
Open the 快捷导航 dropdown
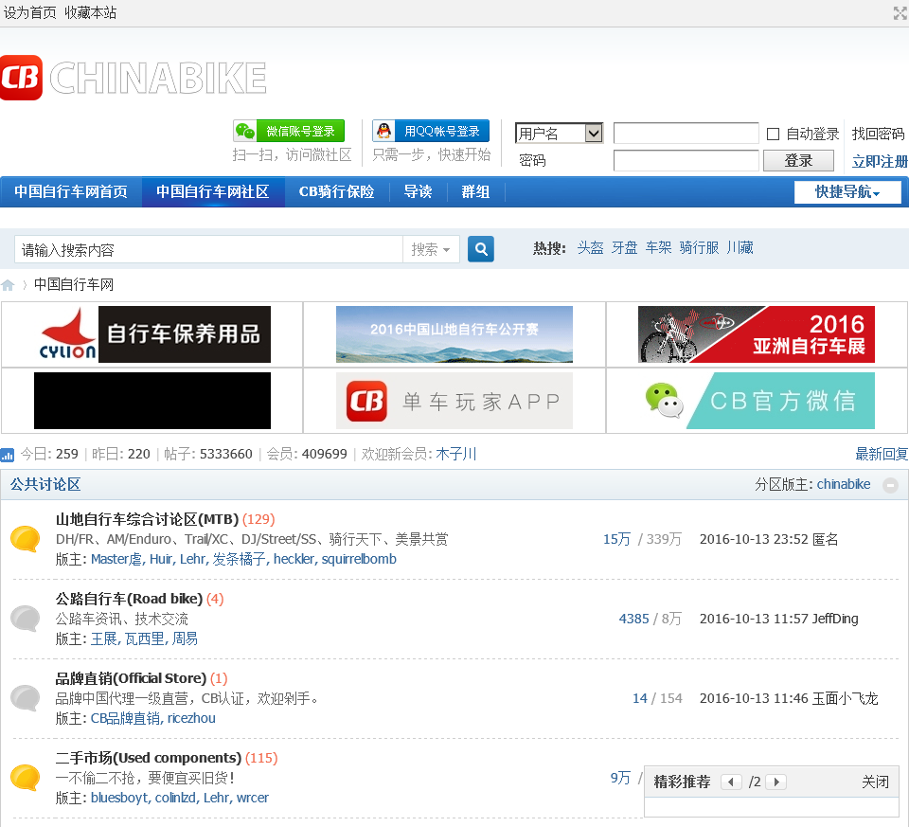[x=847, y=192]
